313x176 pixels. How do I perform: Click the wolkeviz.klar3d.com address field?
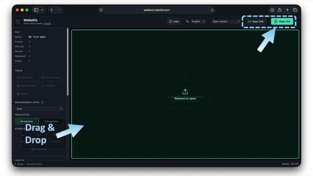click(x=156, y=10)
